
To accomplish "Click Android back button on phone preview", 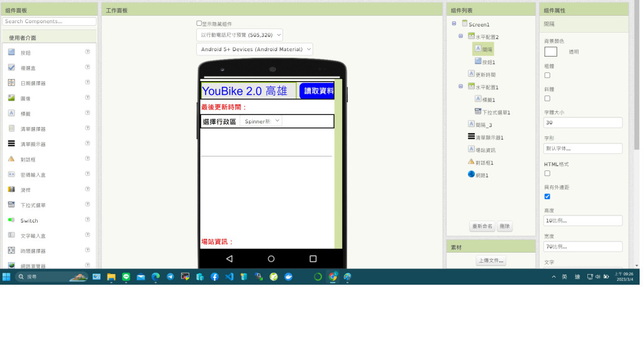I will click(230, 258).
